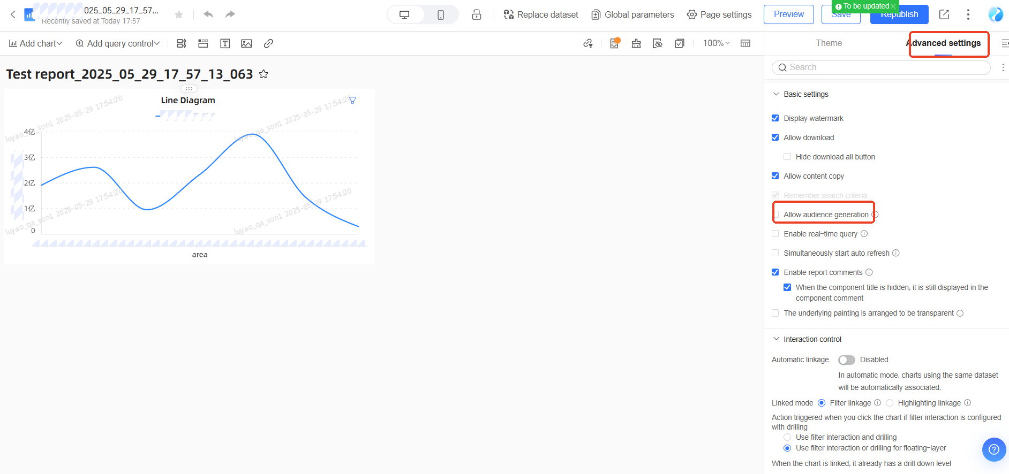Image resolution: width=1009 pixels, height=474 pixels.
Task: Click the Line Diagram chart title
Action: click(188, 101)
